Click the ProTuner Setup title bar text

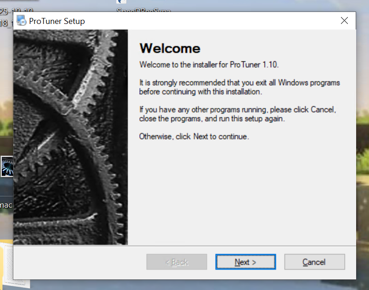point(57,21)
